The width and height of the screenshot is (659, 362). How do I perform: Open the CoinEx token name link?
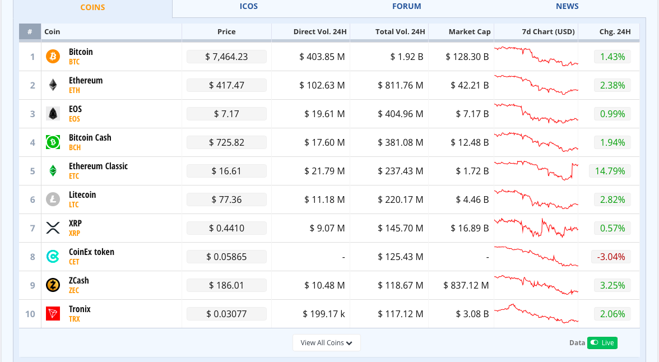point(91,252)
